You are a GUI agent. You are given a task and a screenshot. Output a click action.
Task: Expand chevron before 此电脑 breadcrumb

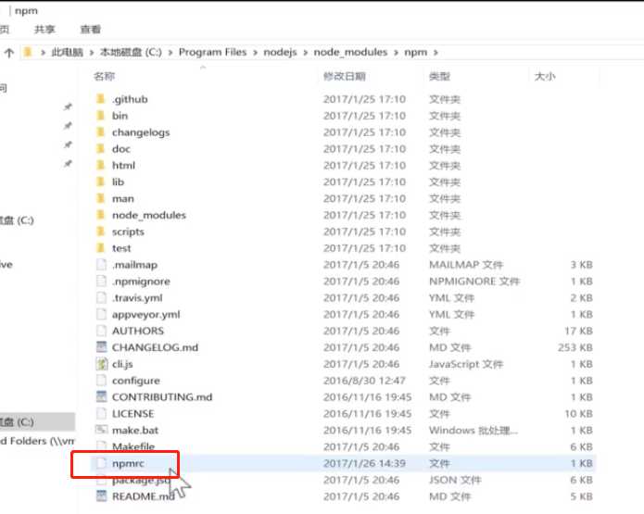pos(43,53)
